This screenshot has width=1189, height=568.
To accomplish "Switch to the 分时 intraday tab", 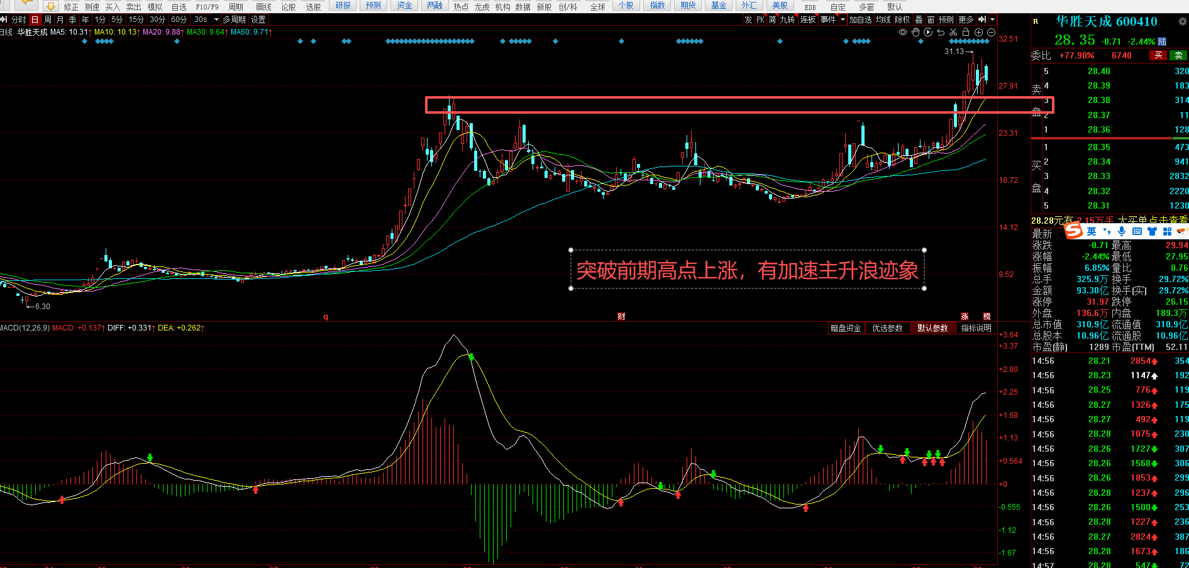I will 18,19.
